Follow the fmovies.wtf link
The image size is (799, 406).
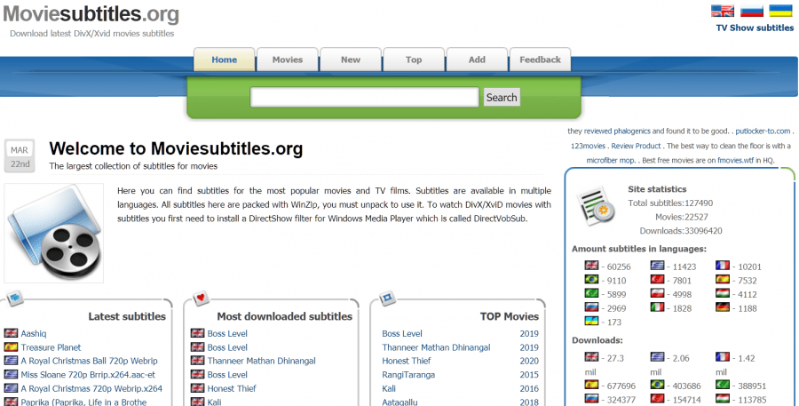tap(735, 160)
